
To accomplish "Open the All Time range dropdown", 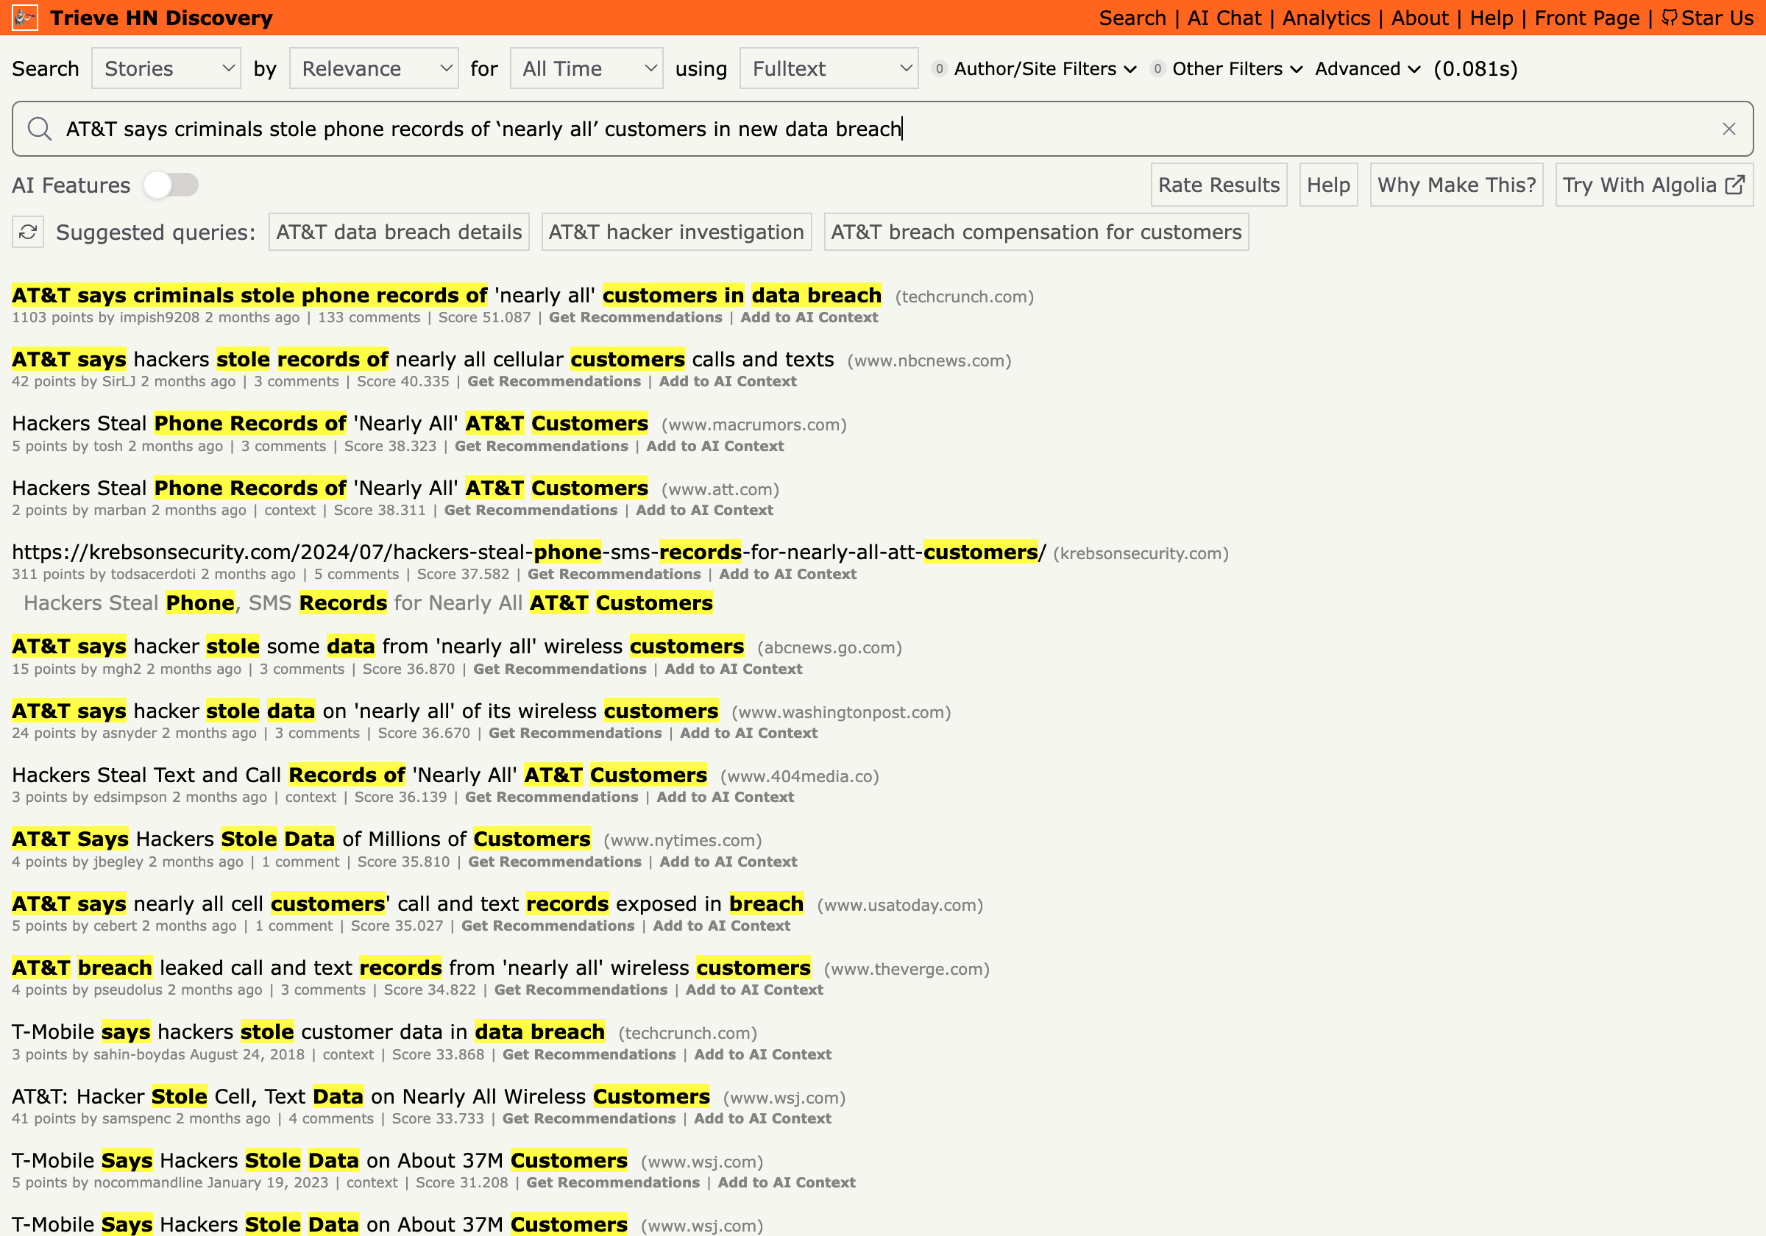I will 586,68.
